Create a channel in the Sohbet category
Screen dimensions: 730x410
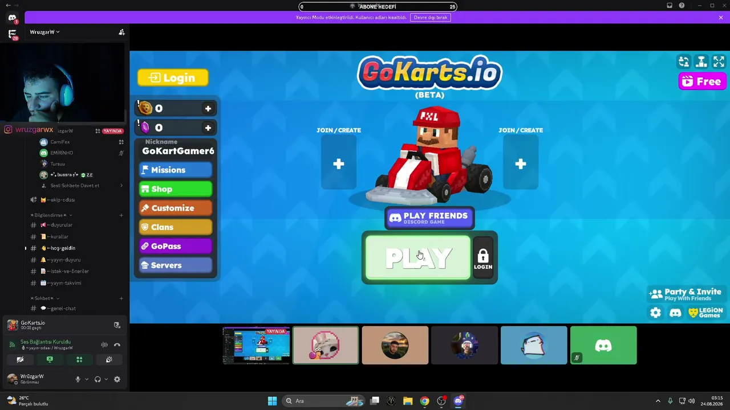[x=121, y=298]
